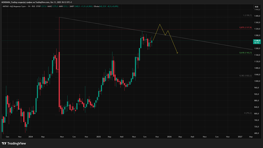Click the low value 1213,1
This screenshot has height=148, width=263.
[x=65, y=6]
